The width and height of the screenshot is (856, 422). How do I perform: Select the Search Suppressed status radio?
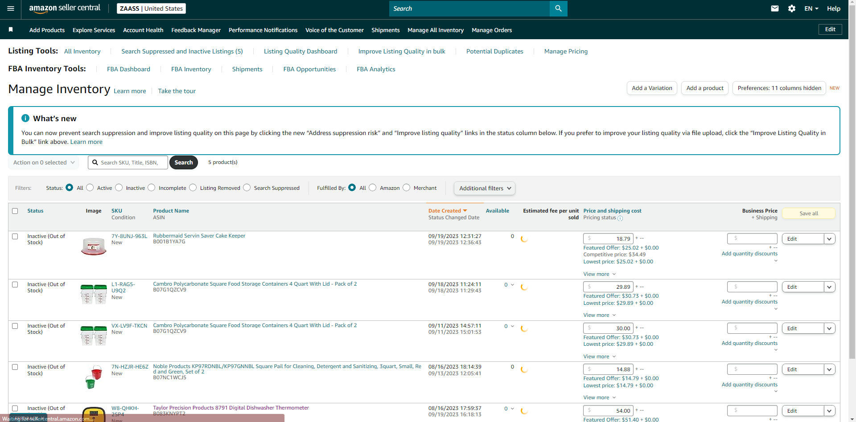247,188
